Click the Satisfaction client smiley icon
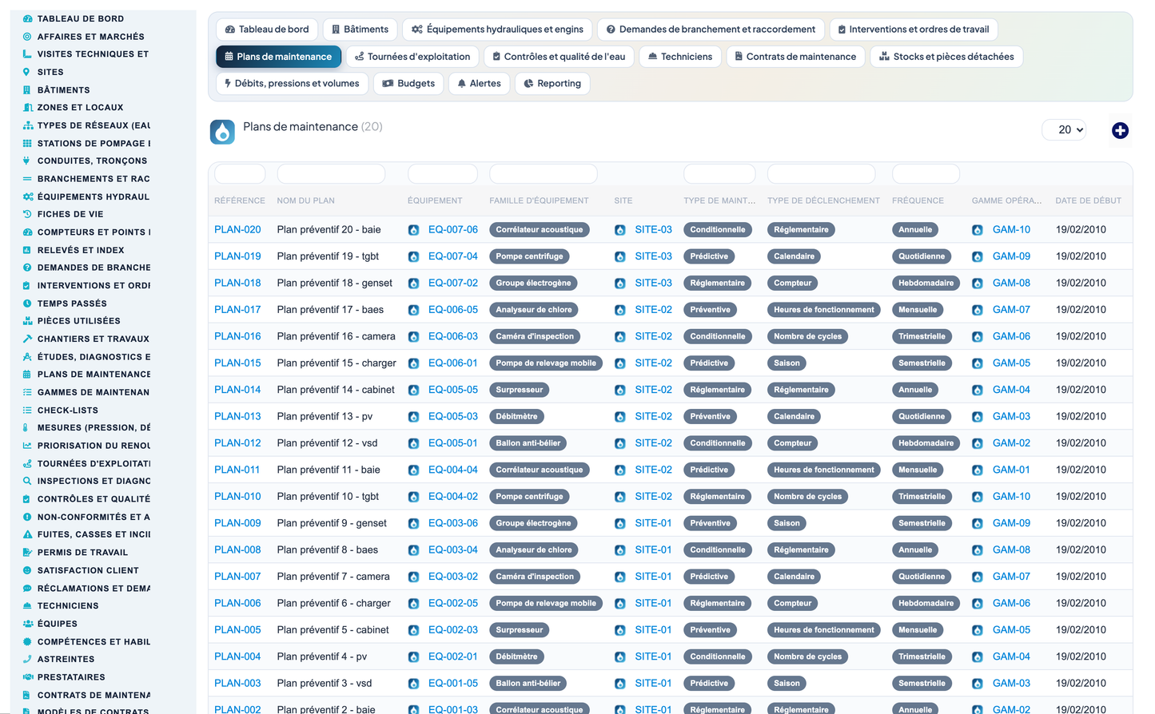The height and width of the screenshot is (714, 1155). tap(27, 570)
